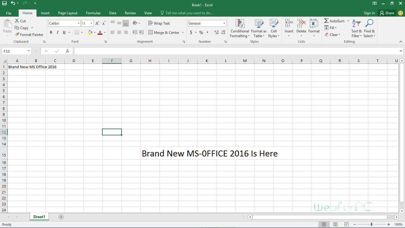Screen dimensions: 405x228
Task: Click the zoom slider handle
Action: pos(371,224)
